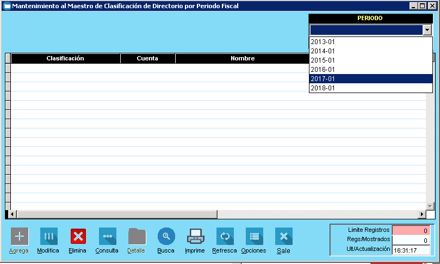This screenshot has width=440, height=264.
Task: Collapse the PERIODO dropdown arrow
Action: coord(427,30)
